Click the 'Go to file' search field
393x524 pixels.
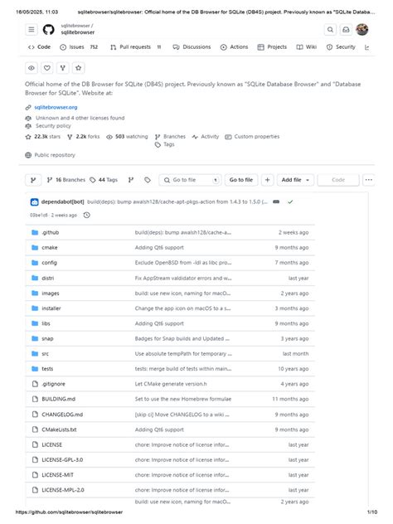(190, 180)
